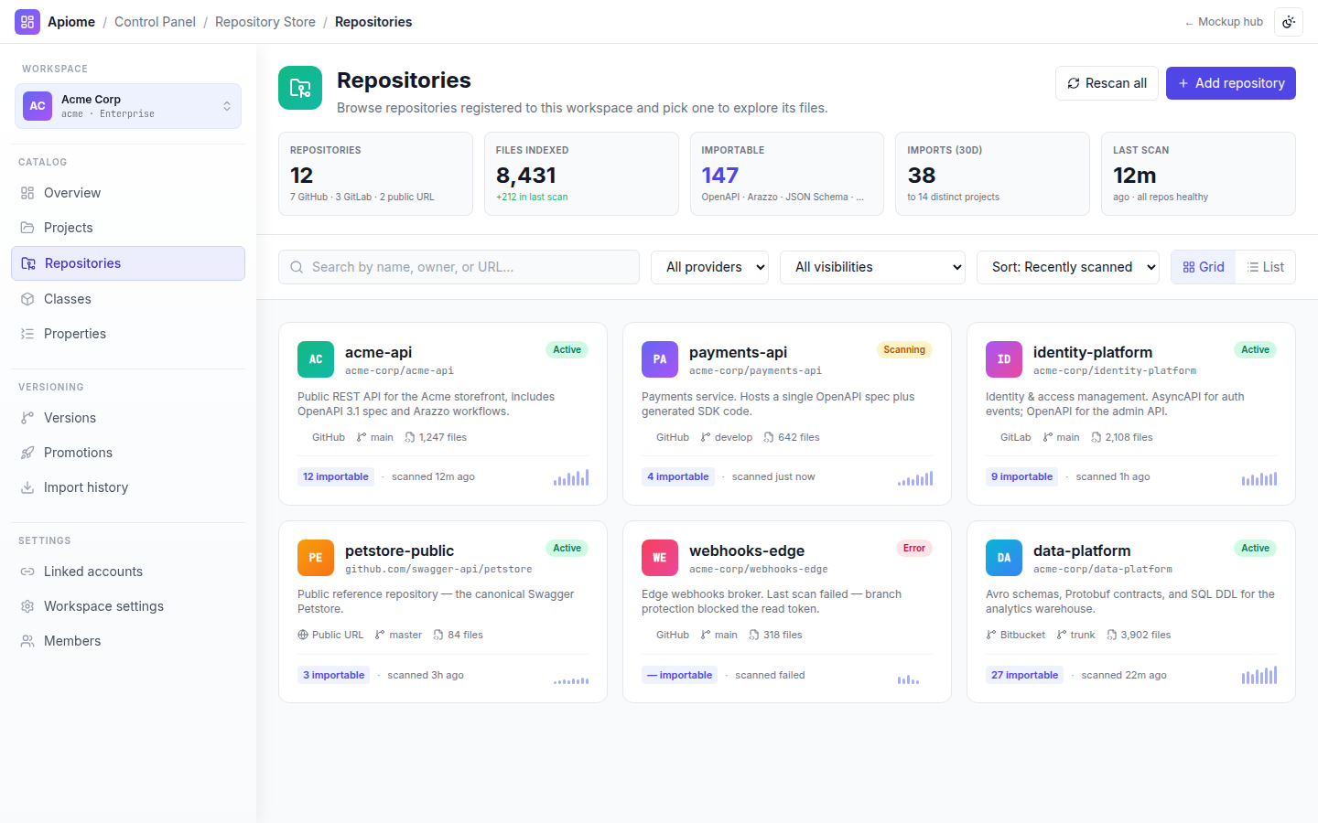Click the Importable 147 stat card

pos(787,174)
